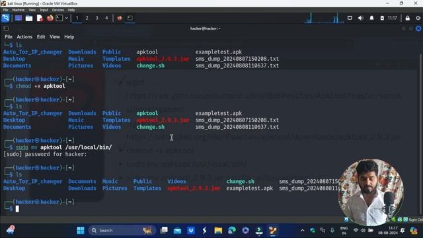The height and width of the screenshot is (238, 423).
Task: Open Task View on Windows taskbar
Action: coord(164,231)
